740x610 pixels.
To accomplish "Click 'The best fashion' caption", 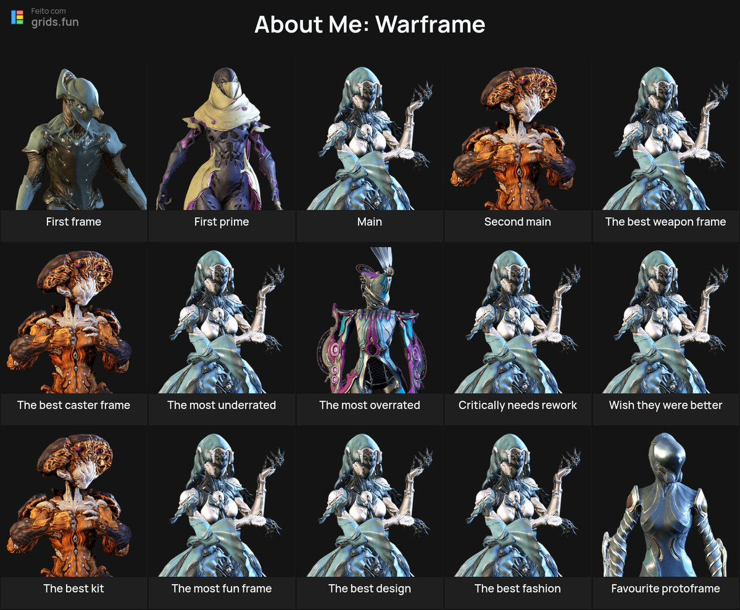I will [518, 589].
